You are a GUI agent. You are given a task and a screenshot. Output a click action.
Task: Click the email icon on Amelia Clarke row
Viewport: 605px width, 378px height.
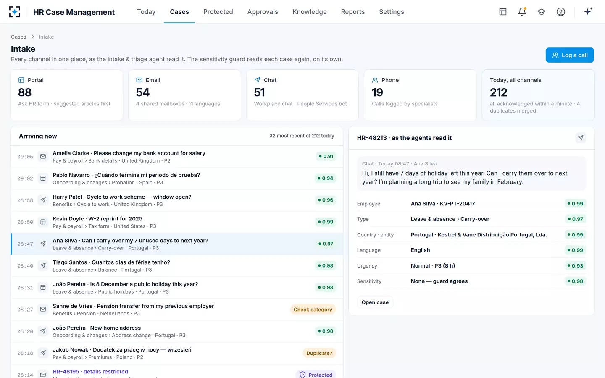[x=43, y=157]
